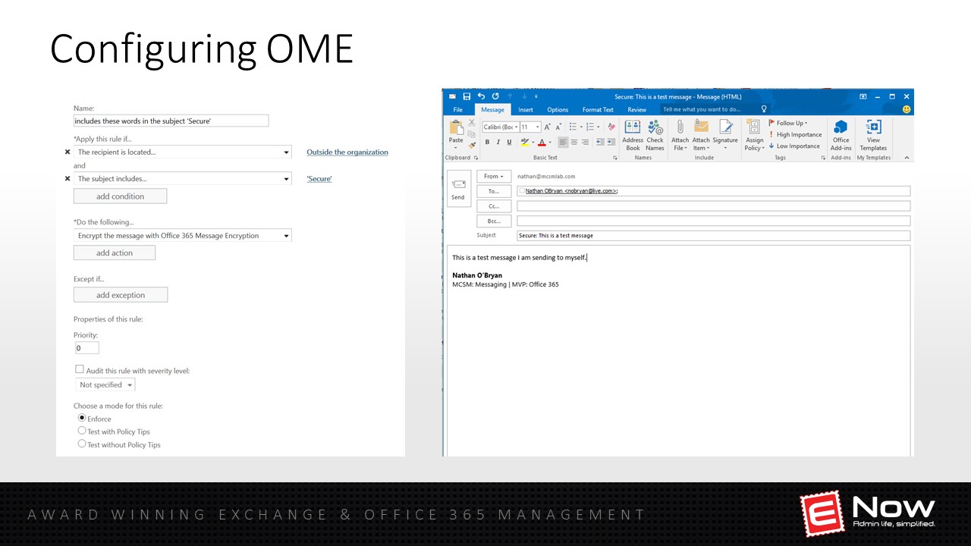This screenshot has height=546, width=971.
Task: Switch to the Options ribbon tab
Action: [558, 109]
